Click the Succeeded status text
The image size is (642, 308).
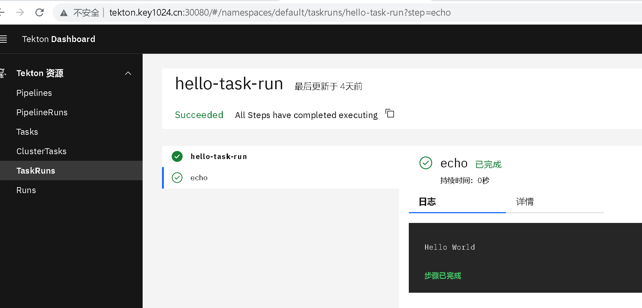click(199, 115)
